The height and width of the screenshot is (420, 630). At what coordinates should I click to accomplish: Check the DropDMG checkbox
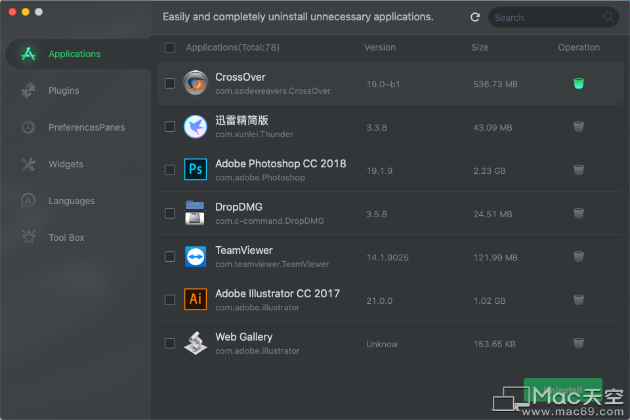click(x=170, y=213)
